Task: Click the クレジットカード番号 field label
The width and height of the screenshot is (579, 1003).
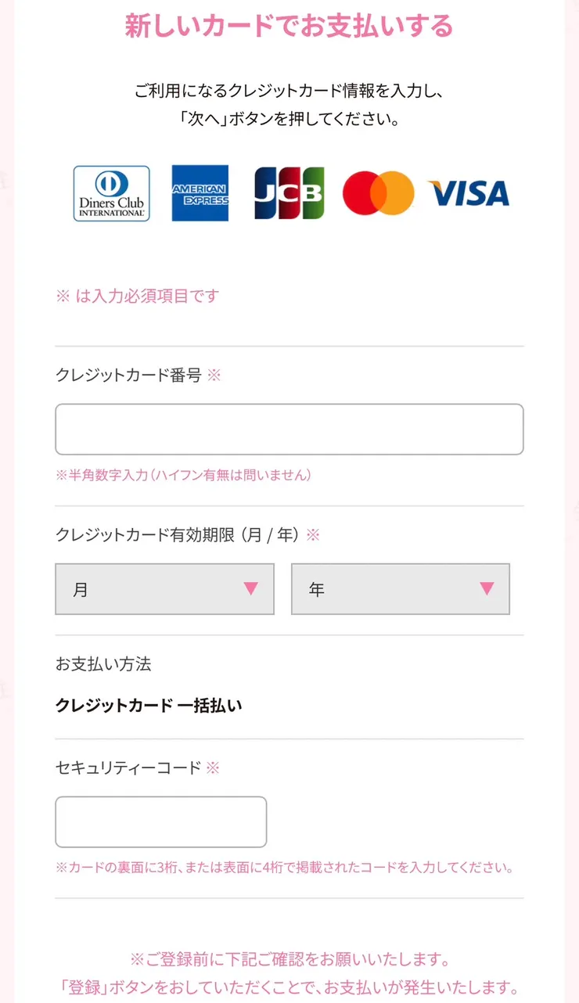Action: pos(128,376)
